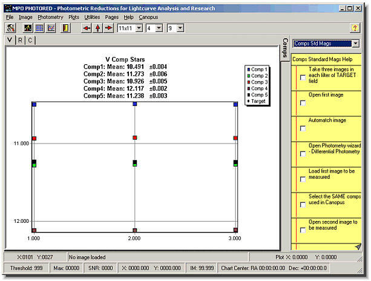The height and width of the screenshot is (281, 371).
Task: Click 'Threshold: 999' status field
Action: (26, 268)
